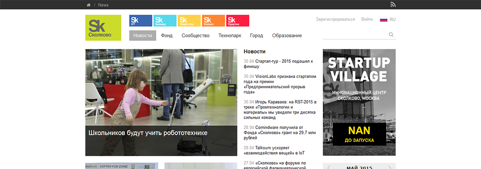481x169 pixels.
Task: Click the Войти login link
Action: (367, 19)
